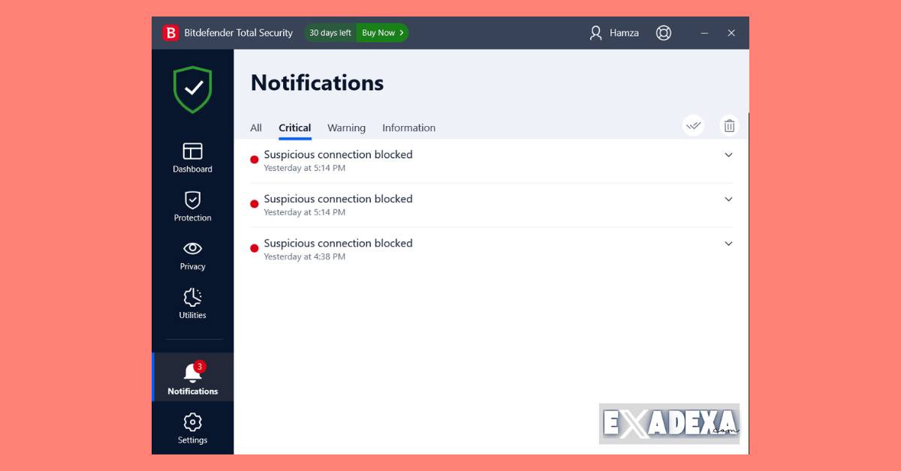Click the 30 days left trial badge
This screenshot has width=901, height=471.
point(330,32)
